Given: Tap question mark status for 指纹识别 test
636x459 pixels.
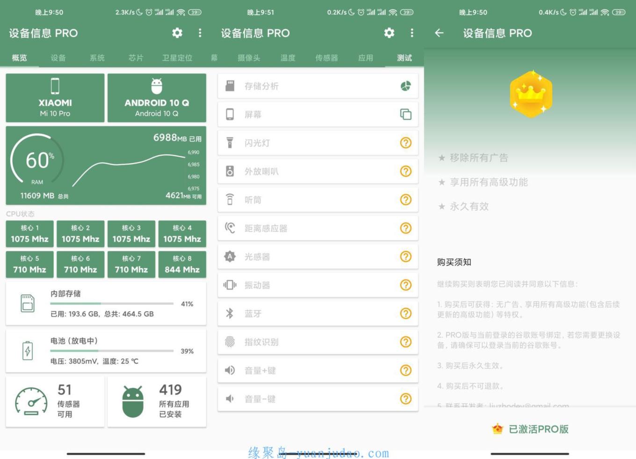Looking at the screenshot, I should (x=406, y=342).
